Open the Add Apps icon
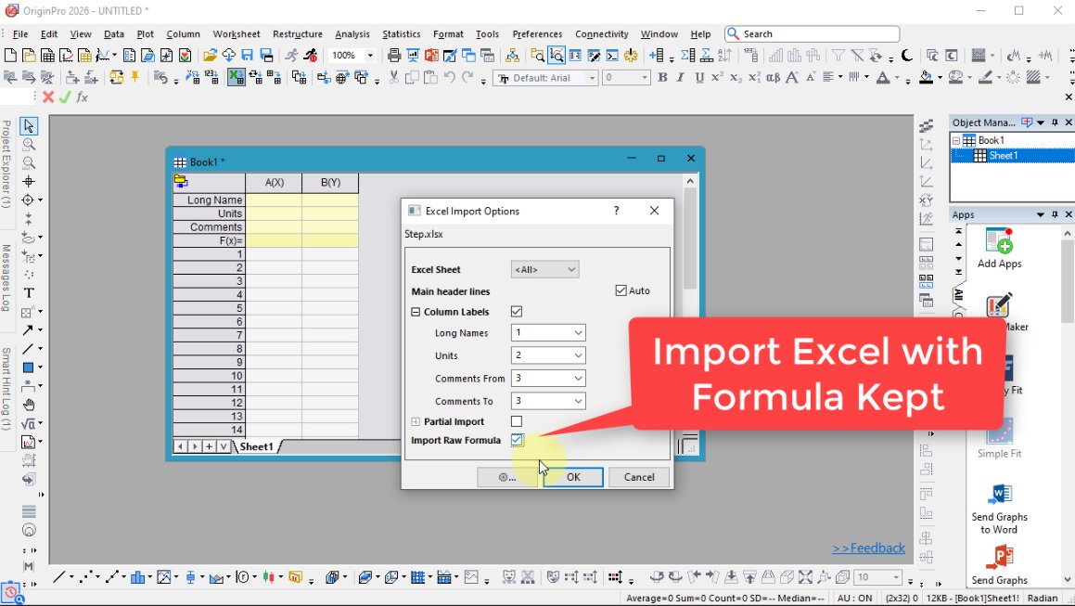1075x606 pixels. (999, 249)
